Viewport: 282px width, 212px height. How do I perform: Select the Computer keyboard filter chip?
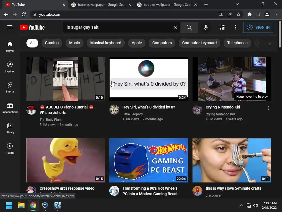click(199, 43)
